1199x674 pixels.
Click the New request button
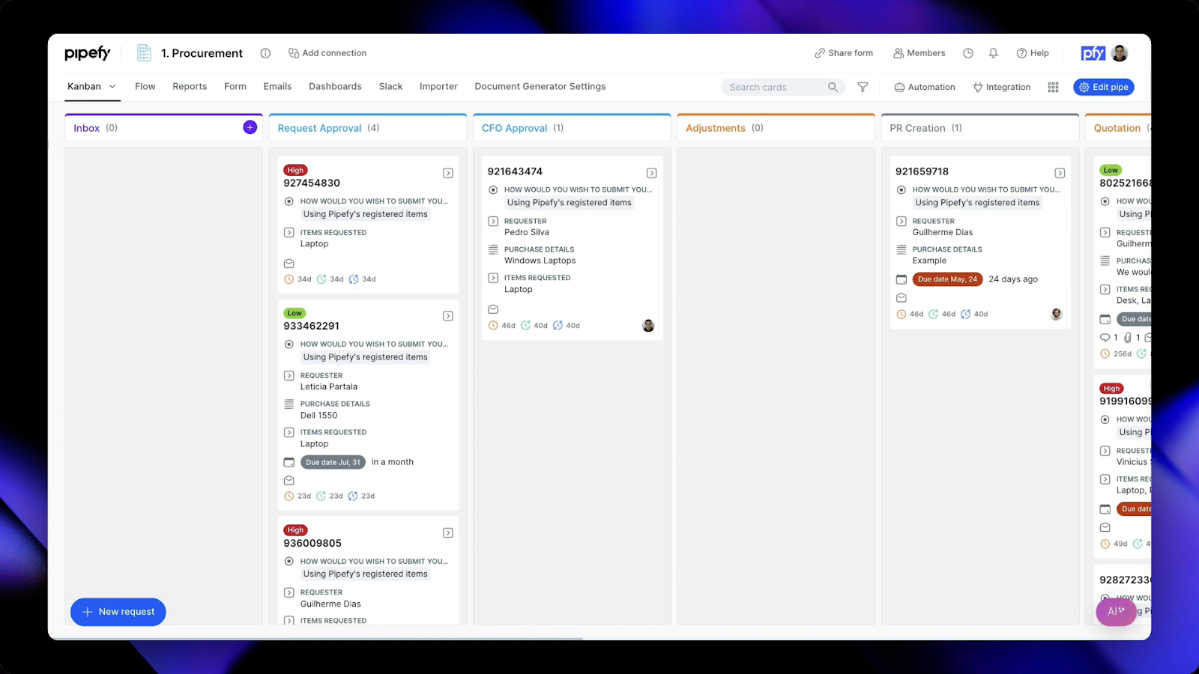(118, 612)
